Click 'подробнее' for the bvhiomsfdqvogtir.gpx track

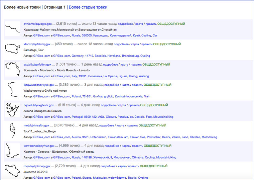click(x=125, y=24)
